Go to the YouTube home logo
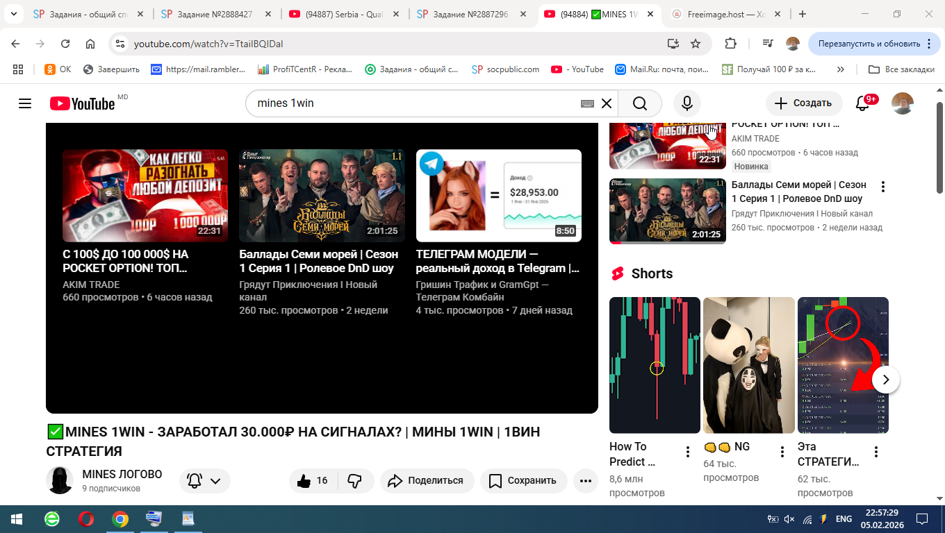The height and width of the screenshot is (533, 945). (x=82, y=103)
